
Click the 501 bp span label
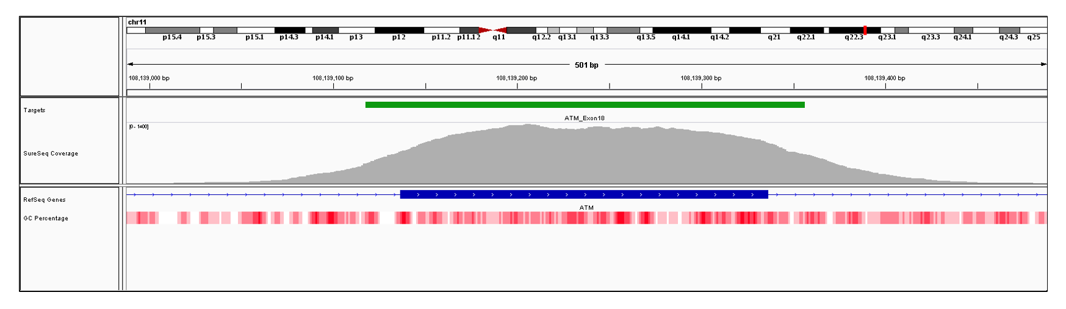coord(586,65)
